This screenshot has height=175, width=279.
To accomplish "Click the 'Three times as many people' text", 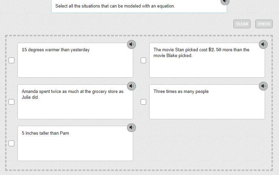I will click(181, 92).
